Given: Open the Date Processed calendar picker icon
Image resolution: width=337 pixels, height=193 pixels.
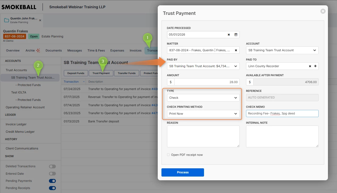Looking at the screenshot, I should (236, 35).
